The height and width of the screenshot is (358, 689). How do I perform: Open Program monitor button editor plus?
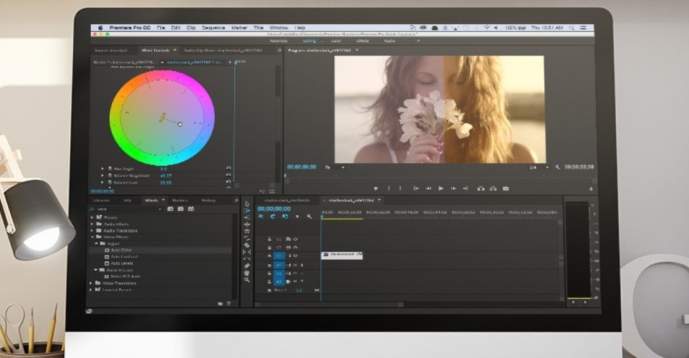[591, 189]
